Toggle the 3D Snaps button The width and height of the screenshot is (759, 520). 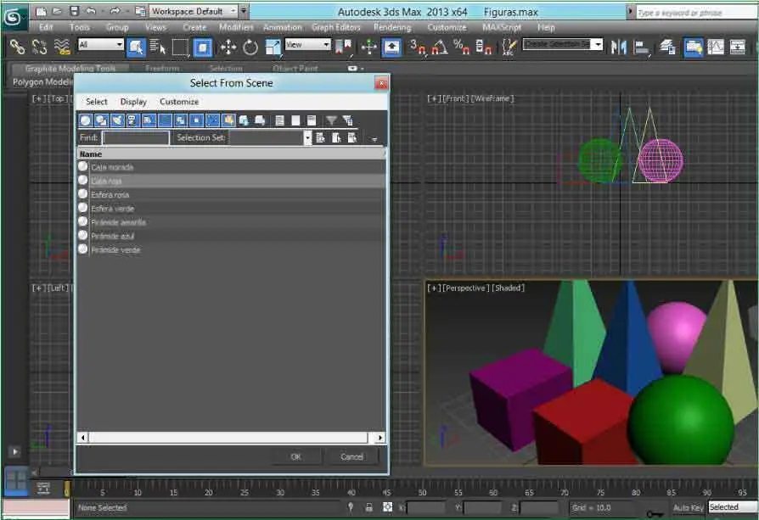[417, 48]
